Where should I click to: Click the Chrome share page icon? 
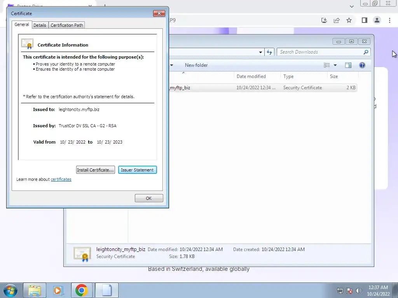[337, 20]
